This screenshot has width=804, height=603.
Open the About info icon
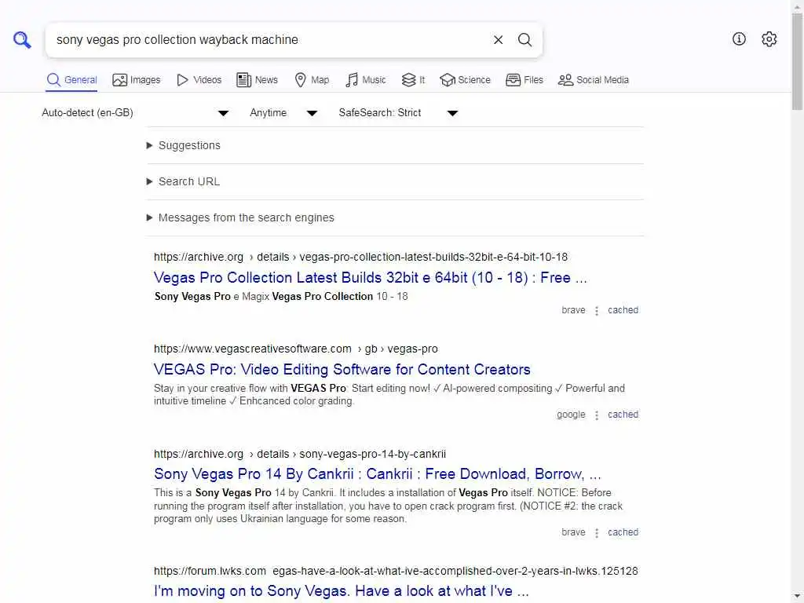pyautogui.click(x=739, y=39)
